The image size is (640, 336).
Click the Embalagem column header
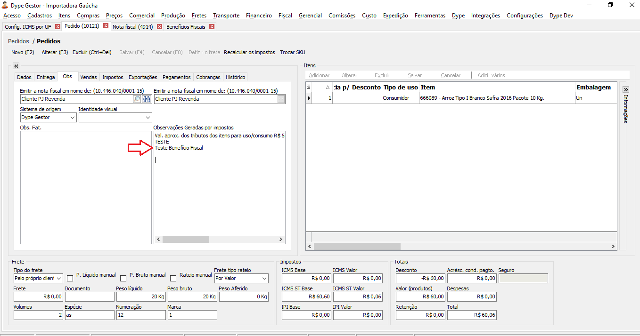596,87
